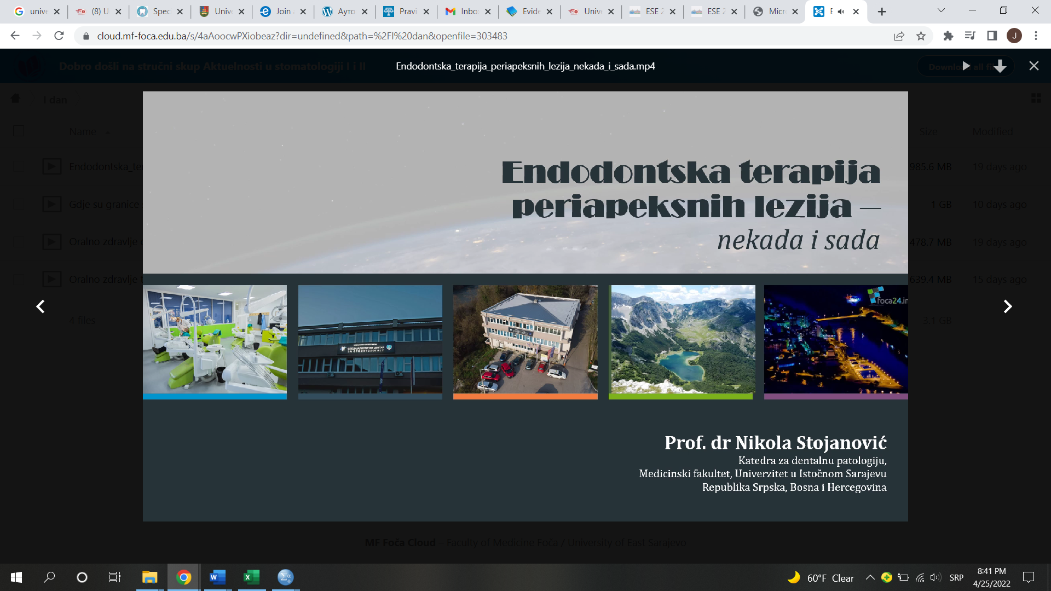Open File Explorer from the taskbar
Image resolution: width=1051 pixels, height=591 pixels.
149,577
